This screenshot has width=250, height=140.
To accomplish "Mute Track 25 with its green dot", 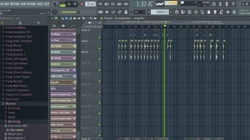I will click(100, 124).
